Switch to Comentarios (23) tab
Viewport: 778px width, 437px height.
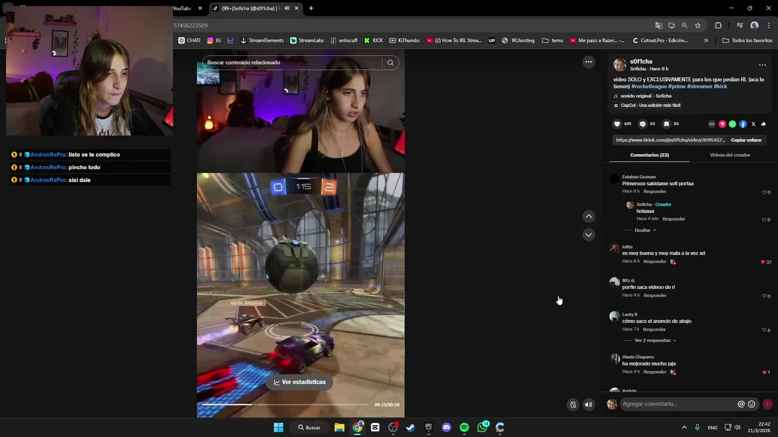[x=649, y=155]
